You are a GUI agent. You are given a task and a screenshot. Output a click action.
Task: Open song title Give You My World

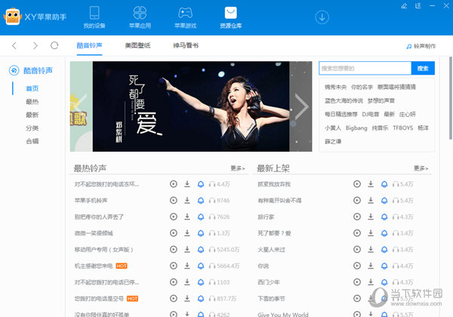pos(283,315)
